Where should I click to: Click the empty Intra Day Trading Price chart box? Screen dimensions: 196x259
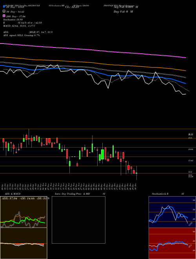click(x=78, y=220)
